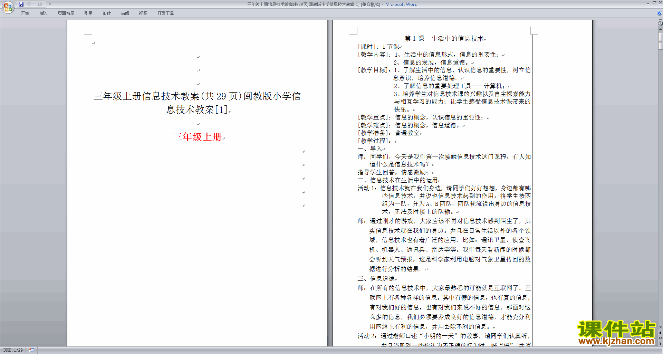Switch to the 页面布局 tab
This screenshot has height=354, width=663.
(66, 13)
